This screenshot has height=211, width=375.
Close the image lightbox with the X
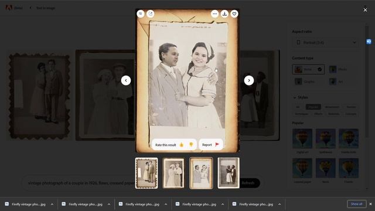365,10
